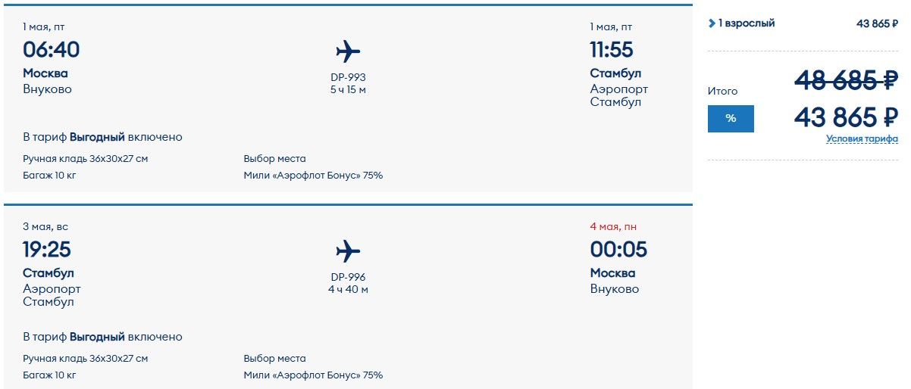This screenshot has height=389, width=911.
Task: Click the airplane icon above flight DP-996
Action: coord(348,251)
